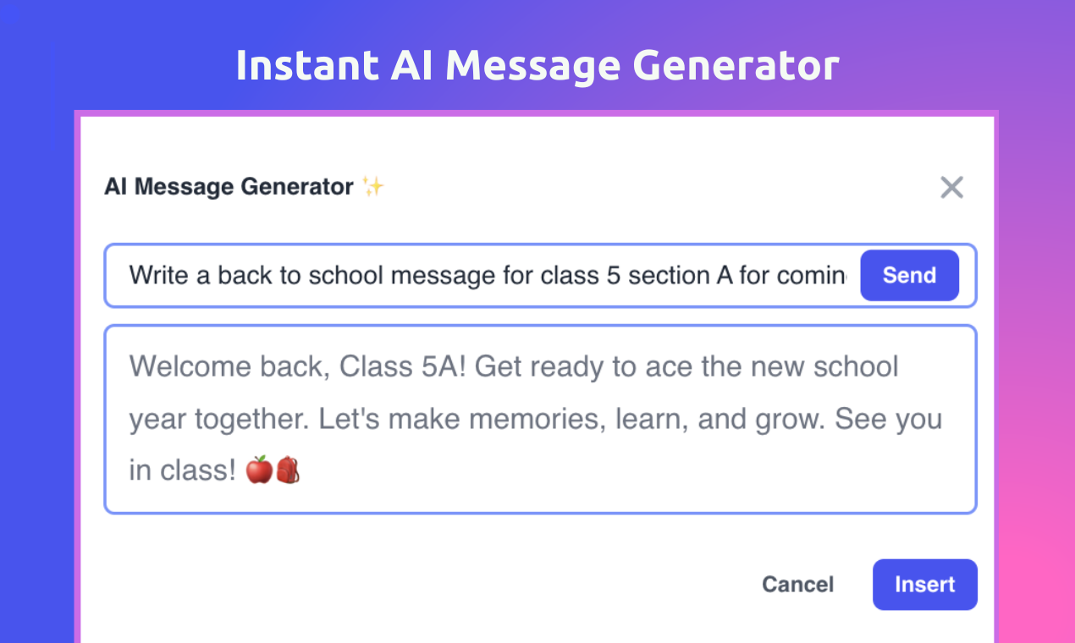Click the Instant AI Message Generator heading

(537, 65)
